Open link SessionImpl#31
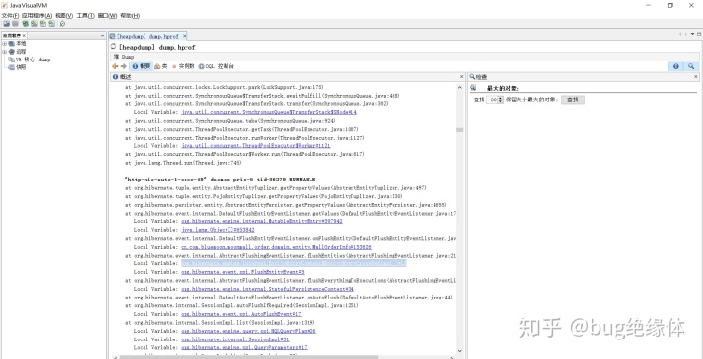The height and width of the screenshot is (359, 703). [235, 339]
